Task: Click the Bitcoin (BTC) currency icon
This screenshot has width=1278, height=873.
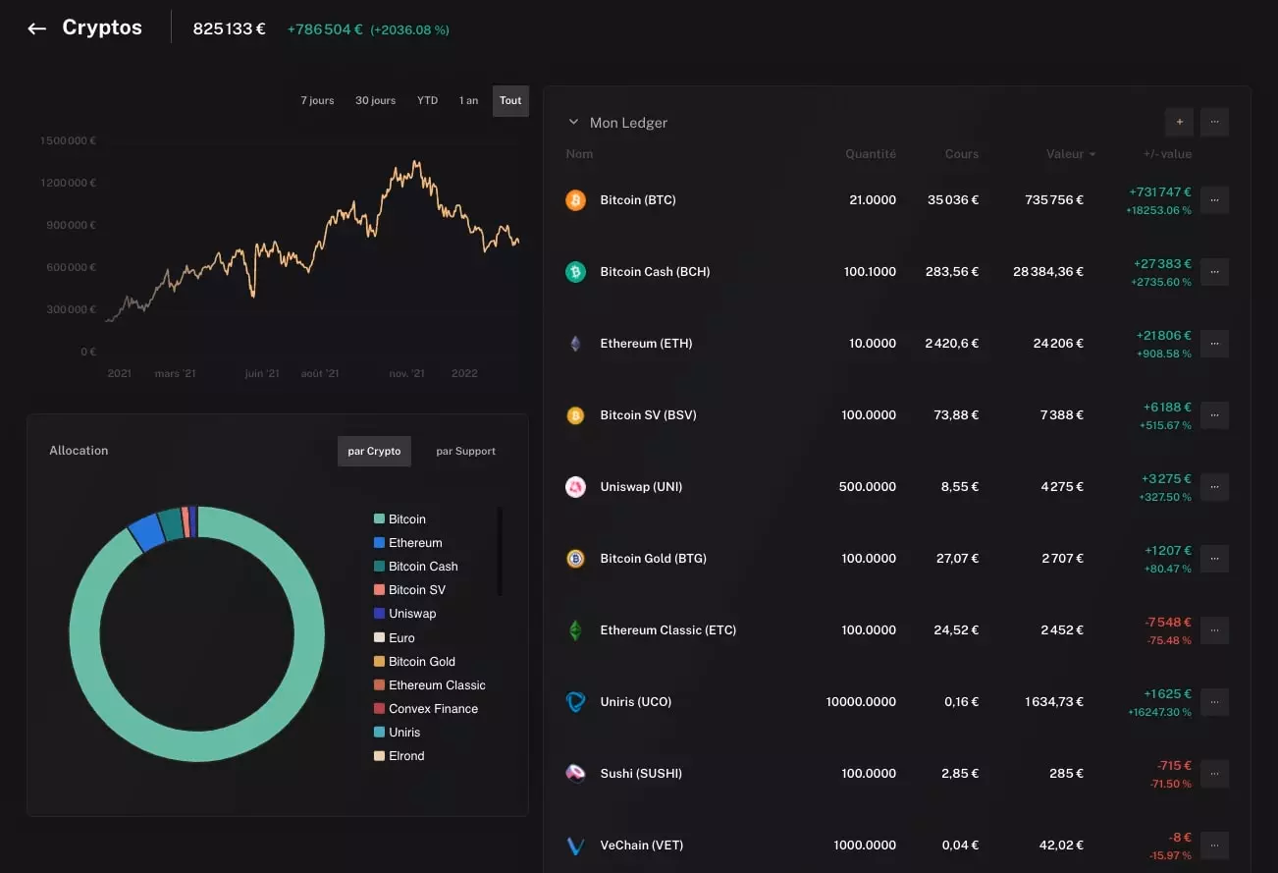Action: pos(576,199)
